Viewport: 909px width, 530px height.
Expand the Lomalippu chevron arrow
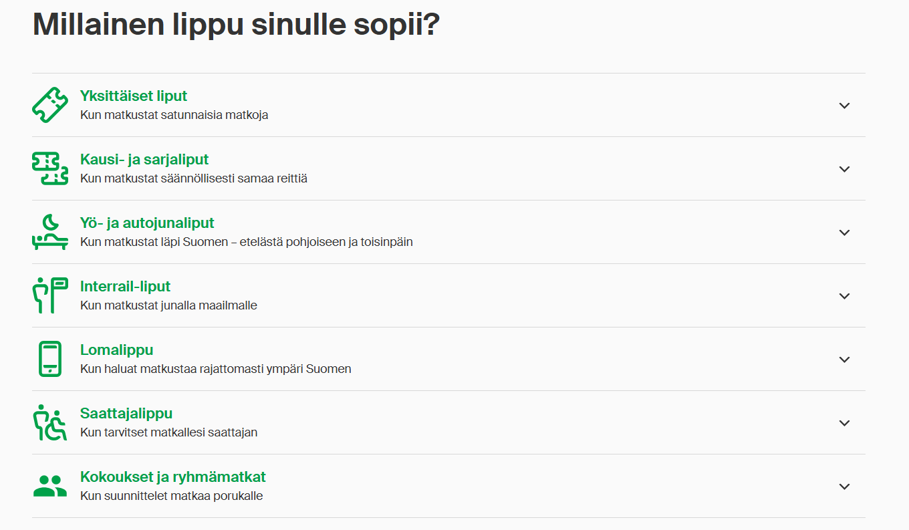tap(844, 360)
